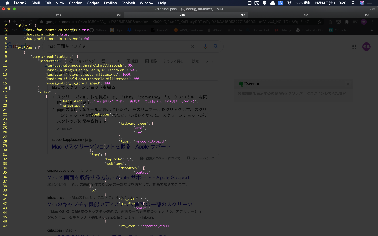Open ツール in Google results bar

coord(210,61)
